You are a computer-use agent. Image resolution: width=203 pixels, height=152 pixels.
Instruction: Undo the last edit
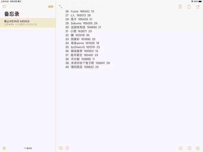point(61,148)
